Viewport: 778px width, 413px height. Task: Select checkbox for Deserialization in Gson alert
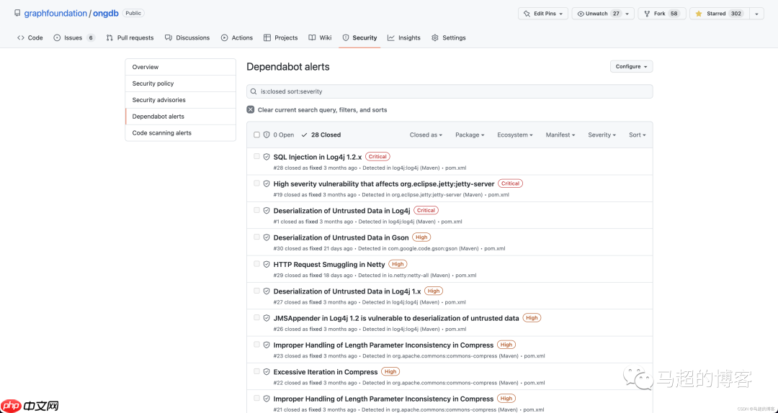pyautogui.click(x=256, y=237)
